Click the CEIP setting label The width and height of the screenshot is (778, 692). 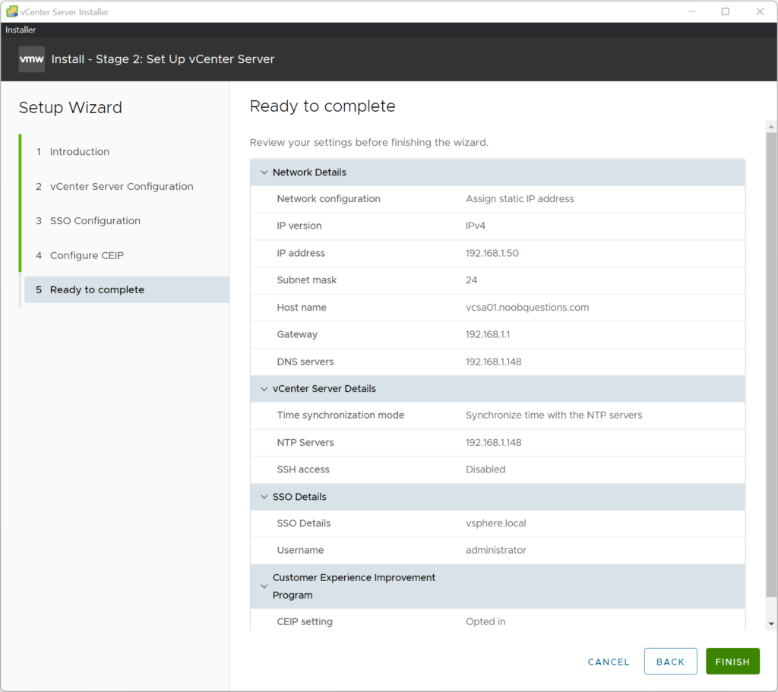[305, 621]
